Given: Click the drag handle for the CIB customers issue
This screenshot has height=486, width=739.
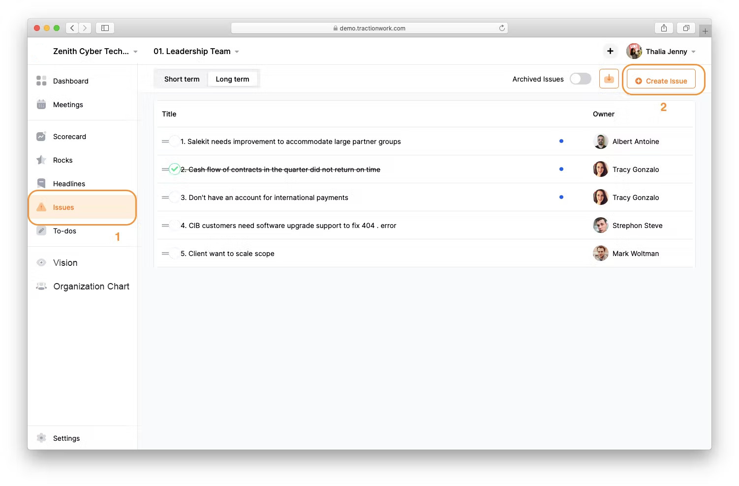Looking at the screenshot, I should pyautogui.click(x=165, y=226).
